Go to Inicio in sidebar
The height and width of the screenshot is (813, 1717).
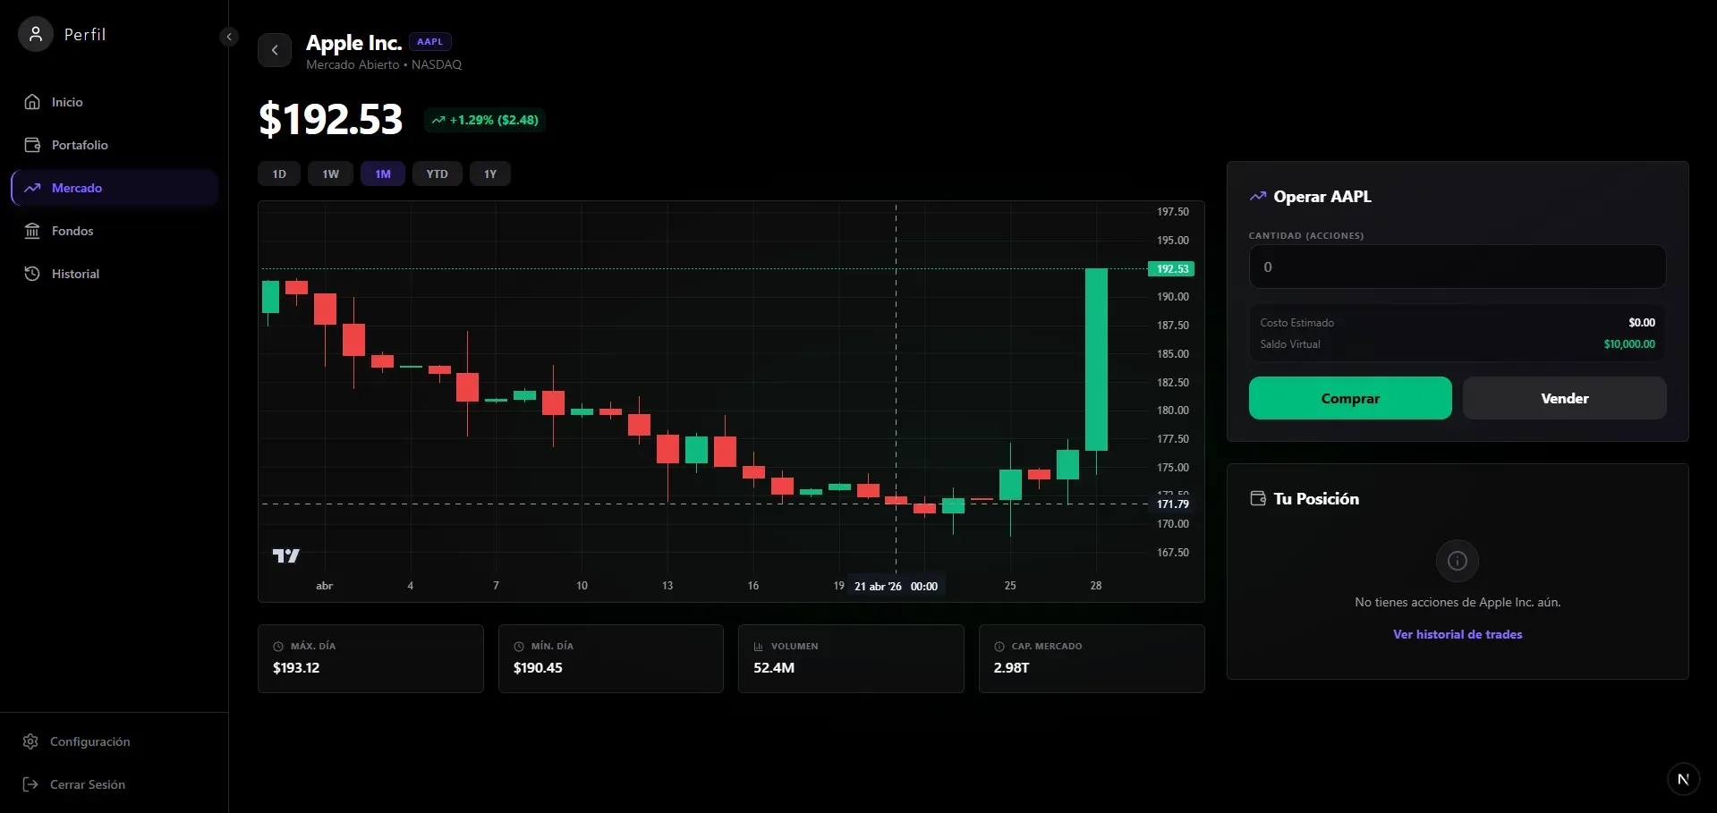(x=115, y=102)
